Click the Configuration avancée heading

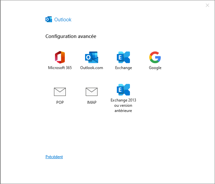71,36
